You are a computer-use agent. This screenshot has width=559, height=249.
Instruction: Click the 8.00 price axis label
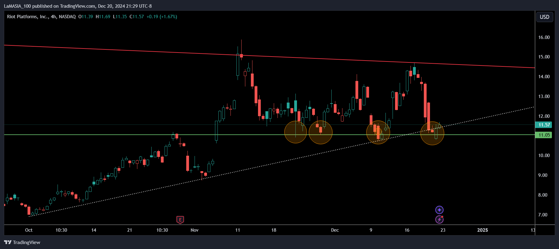click(x=543, y=195)
